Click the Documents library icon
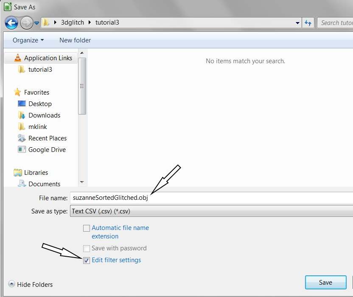This screenshot has height=297, width=353. tap(22, 183)
